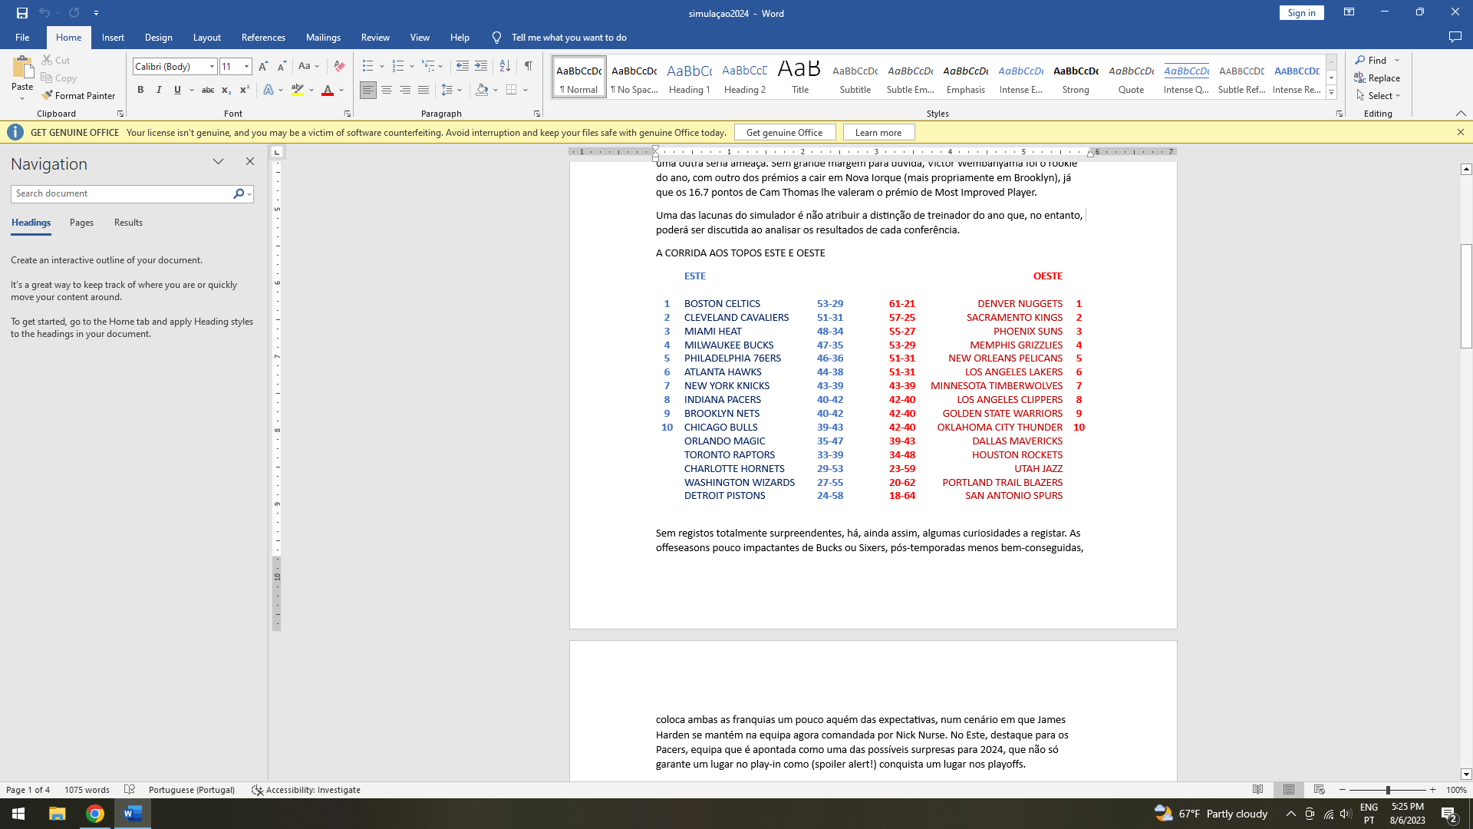Click Accessibility: Investigate in status bar

[x=306, y=790]
